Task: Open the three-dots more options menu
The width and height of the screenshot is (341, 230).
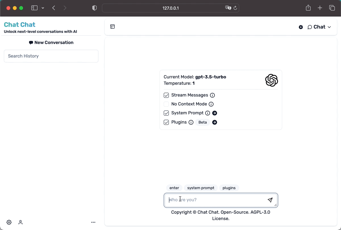Action: [x=93, y=222]
